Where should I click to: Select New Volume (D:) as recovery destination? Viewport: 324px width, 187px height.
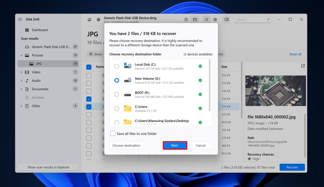pos(116,80)
